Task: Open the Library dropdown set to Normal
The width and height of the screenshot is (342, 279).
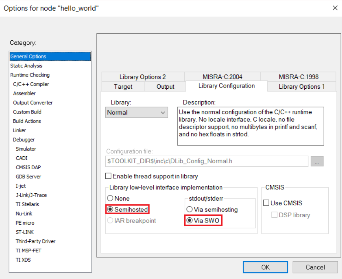Action: coord(136,113)
